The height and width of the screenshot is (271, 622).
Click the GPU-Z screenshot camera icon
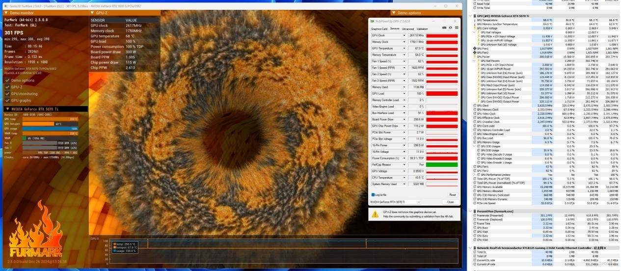[x=444, y=28]
